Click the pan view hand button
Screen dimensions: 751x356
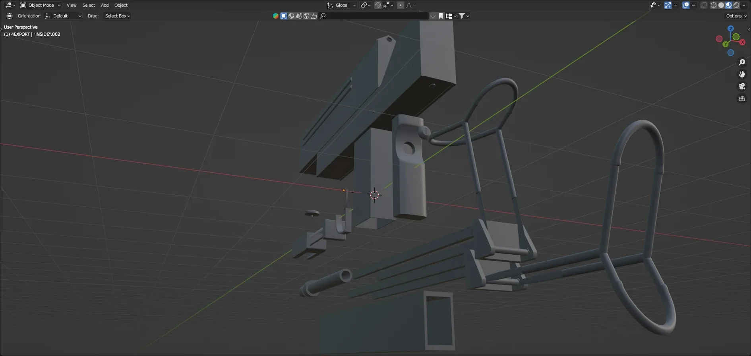click(x=742, y=74)
